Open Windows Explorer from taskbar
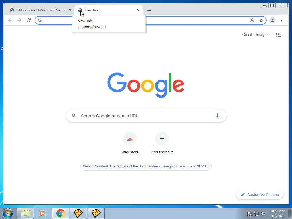 click(25, 213)
